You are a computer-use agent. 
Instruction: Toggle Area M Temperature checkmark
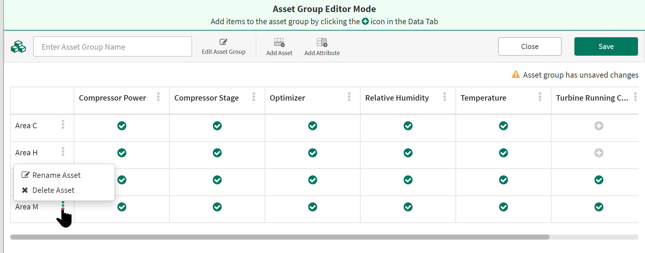(x=503, y=207)
